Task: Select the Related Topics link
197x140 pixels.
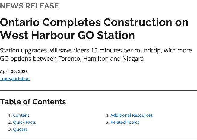Action: pyautogui.click(x=125, y=122)
